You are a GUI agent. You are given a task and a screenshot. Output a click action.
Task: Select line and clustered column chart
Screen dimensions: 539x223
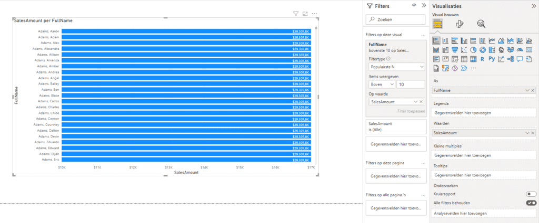click(x=529, y=40)
